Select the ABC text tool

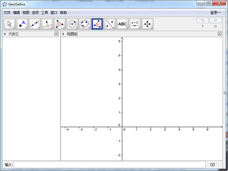122,24
